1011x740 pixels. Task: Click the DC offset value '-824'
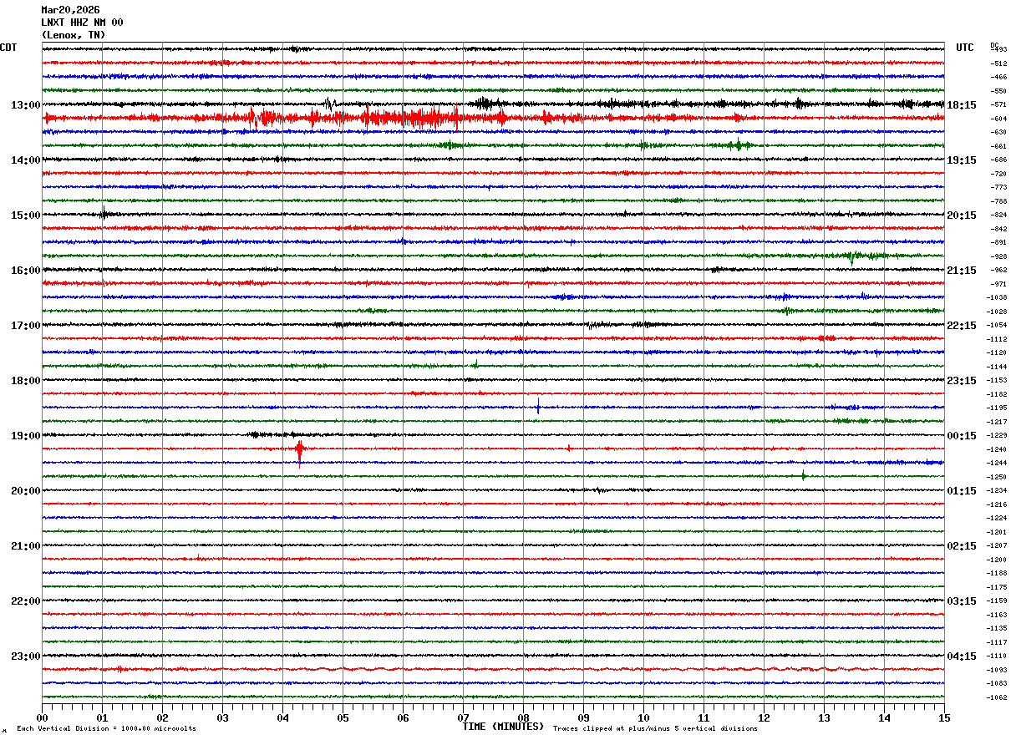point(998,215)
